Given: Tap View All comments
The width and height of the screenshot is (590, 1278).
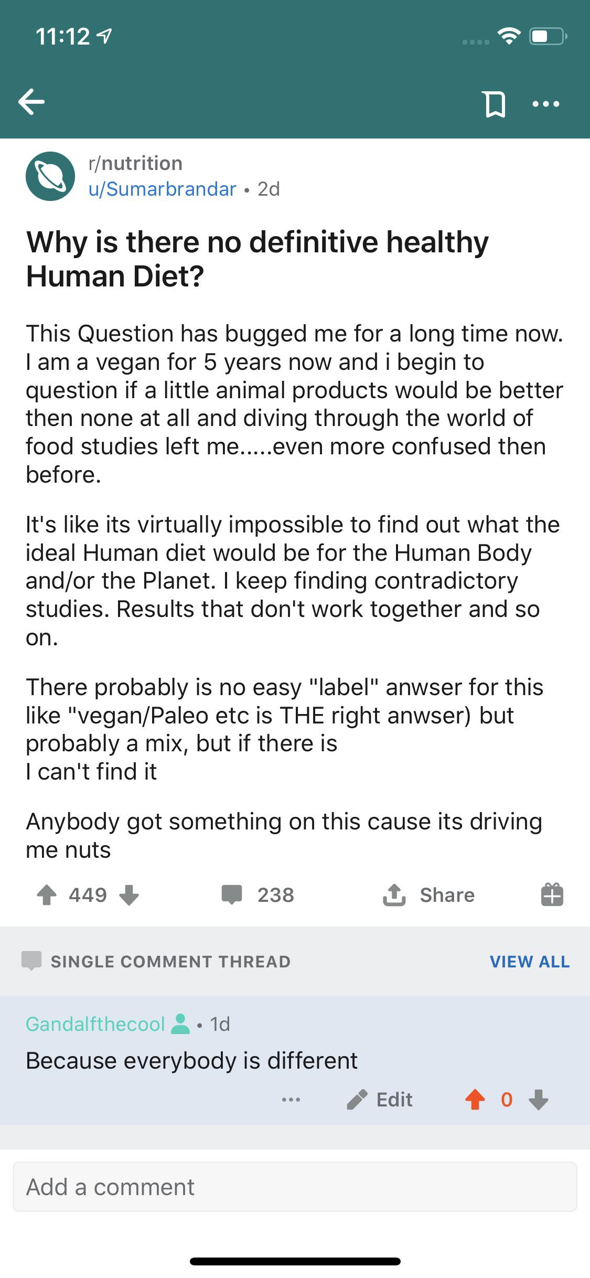Looking at the screenshot, I should point(529,962).
